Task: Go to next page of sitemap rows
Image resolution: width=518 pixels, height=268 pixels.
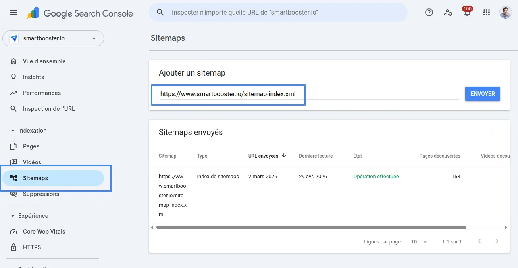Action: click(497, 241)
